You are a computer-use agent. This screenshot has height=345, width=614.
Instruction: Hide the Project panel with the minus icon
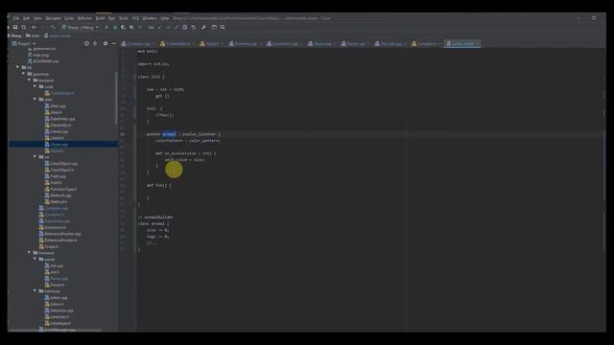click(113, 44)
